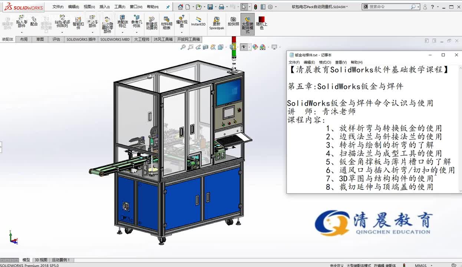Click New Motion Study (新建运动算例) tool
This screenshot has width=462, height=267.
click(x=151, y=23)
